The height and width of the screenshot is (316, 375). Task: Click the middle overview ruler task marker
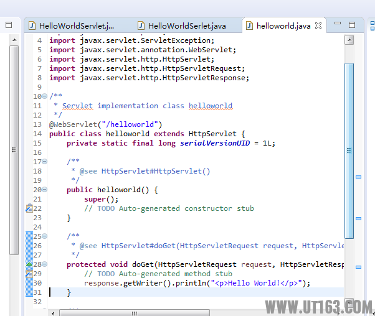(358, 218)
